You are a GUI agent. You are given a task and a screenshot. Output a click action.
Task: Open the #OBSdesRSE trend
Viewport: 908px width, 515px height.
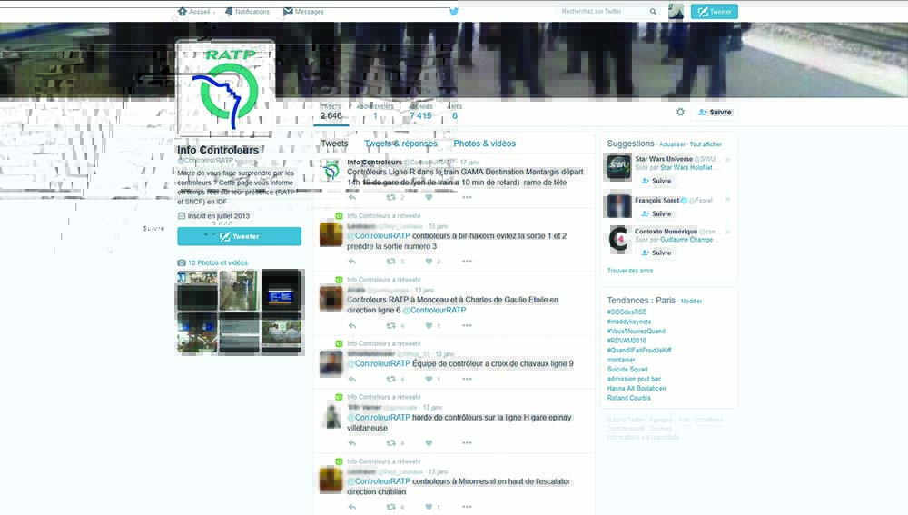pyautogui.click(x=627, y=312)
